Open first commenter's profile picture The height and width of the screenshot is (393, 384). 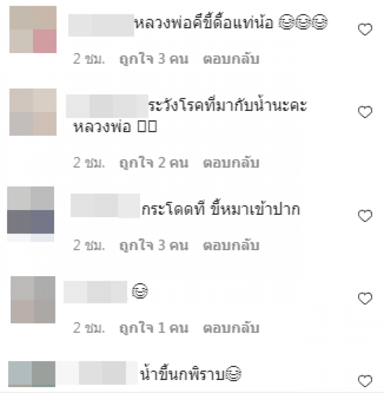[33, 30]
